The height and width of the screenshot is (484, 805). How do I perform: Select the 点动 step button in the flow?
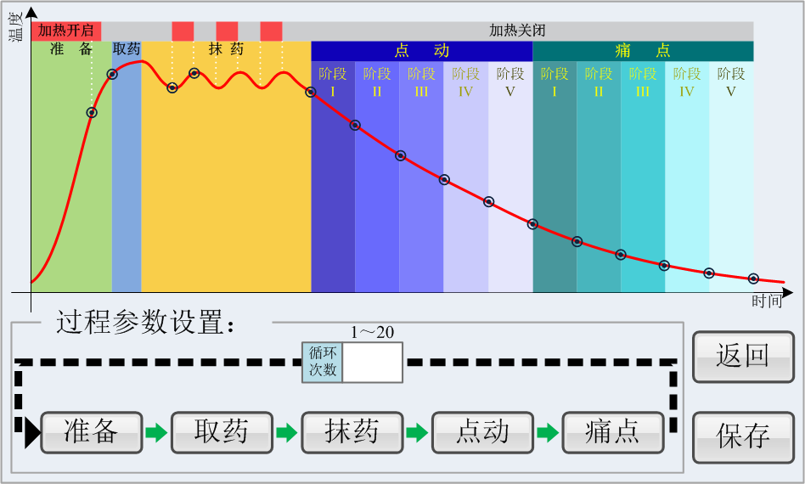click(482, 432)
